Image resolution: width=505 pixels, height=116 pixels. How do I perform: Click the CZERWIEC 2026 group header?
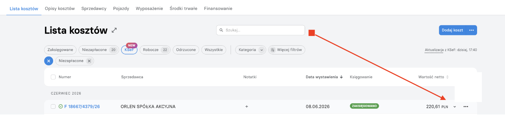tap(66, 93)
